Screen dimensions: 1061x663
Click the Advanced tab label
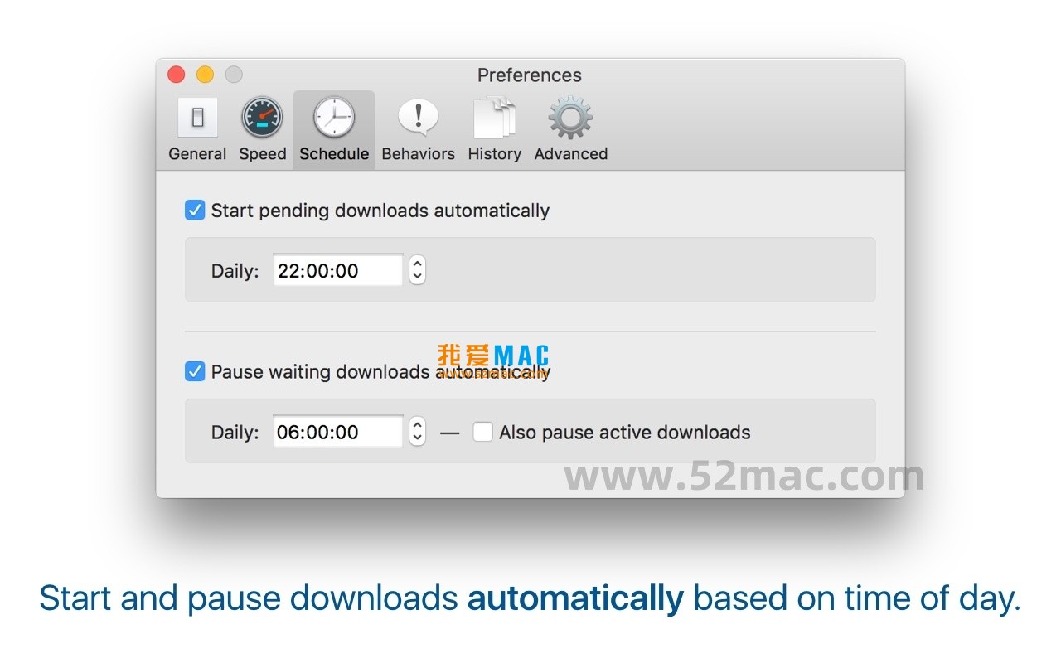(x=570, y=154)
